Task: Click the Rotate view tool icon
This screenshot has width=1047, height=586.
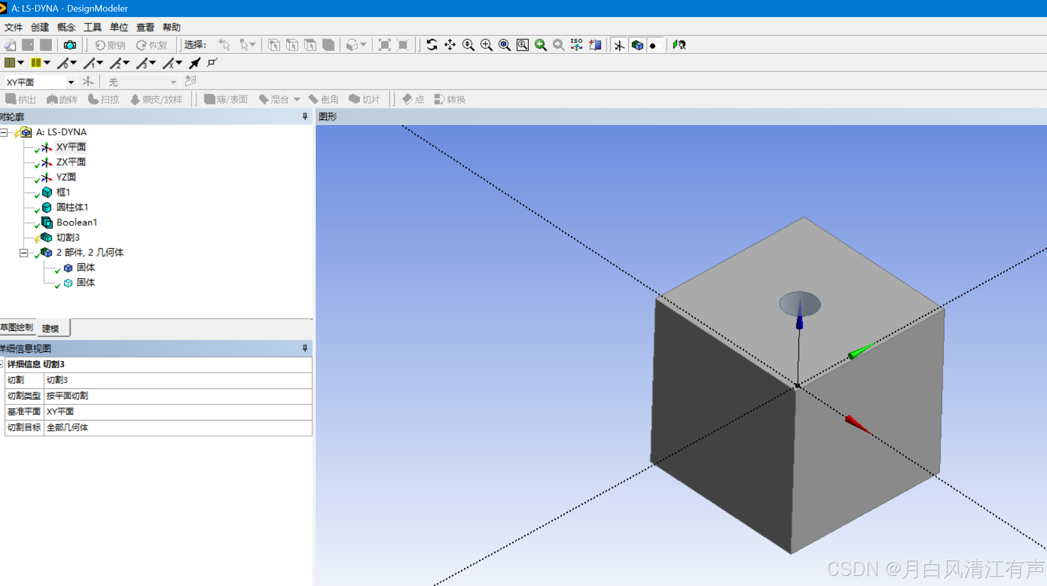Action: click(x=432, y=45)
